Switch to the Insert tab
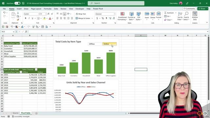Screen dimensions: 210x118 [19, 9]
